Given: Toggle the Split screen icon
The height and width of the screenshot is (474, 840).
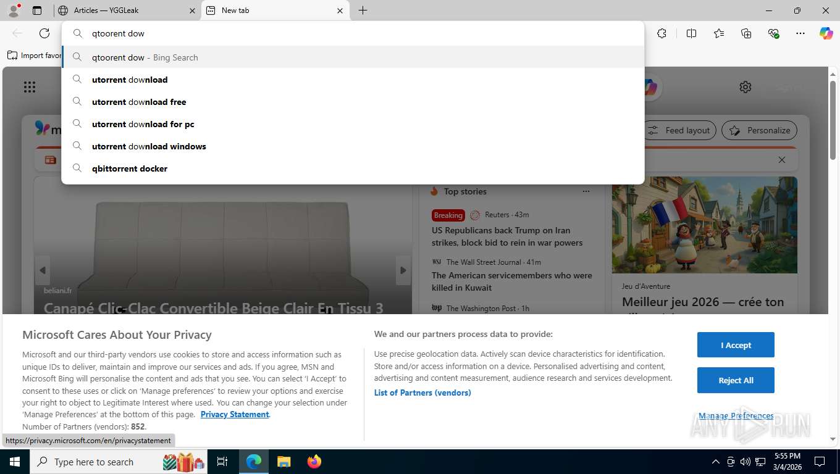Looking at the screenshot, I should (x=691, y=33).
